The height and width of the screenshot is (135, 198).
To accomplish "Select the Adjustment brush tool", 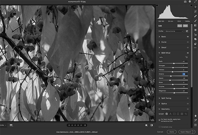I will [195, 20].
